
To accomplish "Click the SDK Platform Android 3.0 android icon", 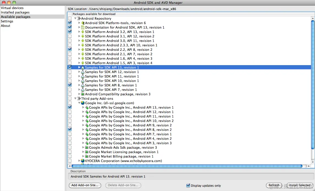I will click(83, 41).
